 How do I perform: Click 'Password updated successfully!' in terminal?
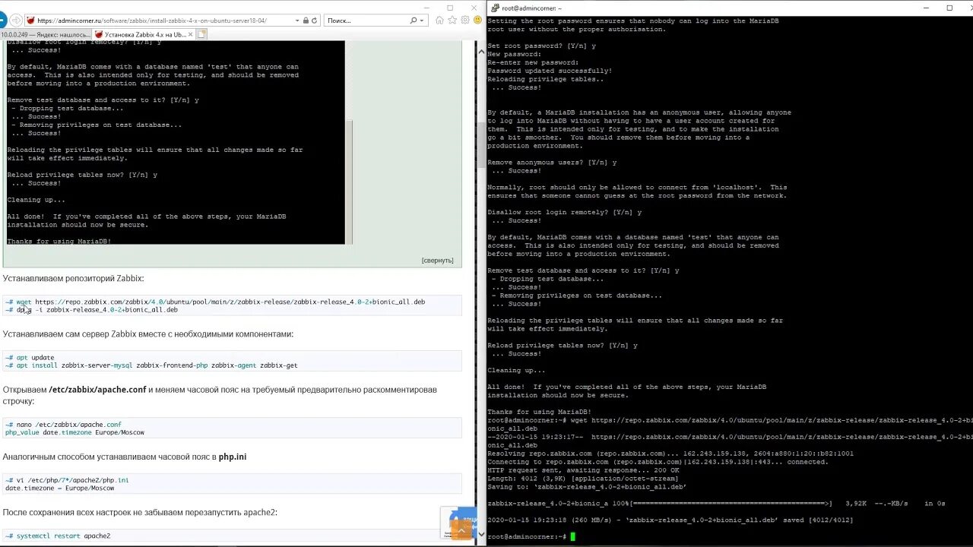click(550, 71)
